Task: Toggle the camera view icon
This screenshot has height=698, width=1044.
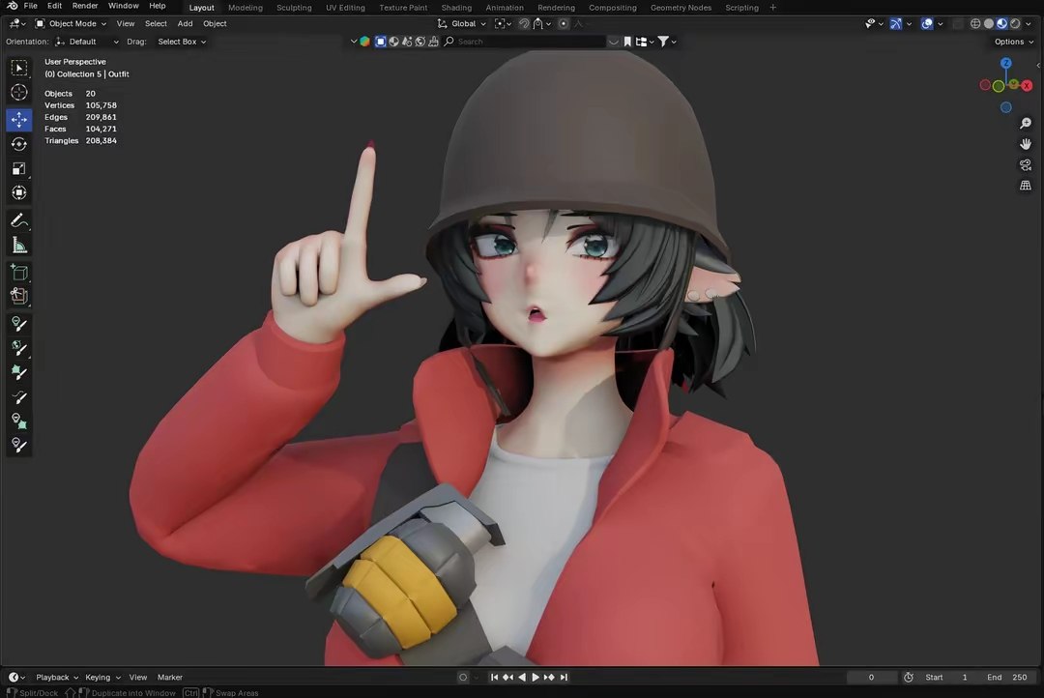Action: coord(1026,164)
